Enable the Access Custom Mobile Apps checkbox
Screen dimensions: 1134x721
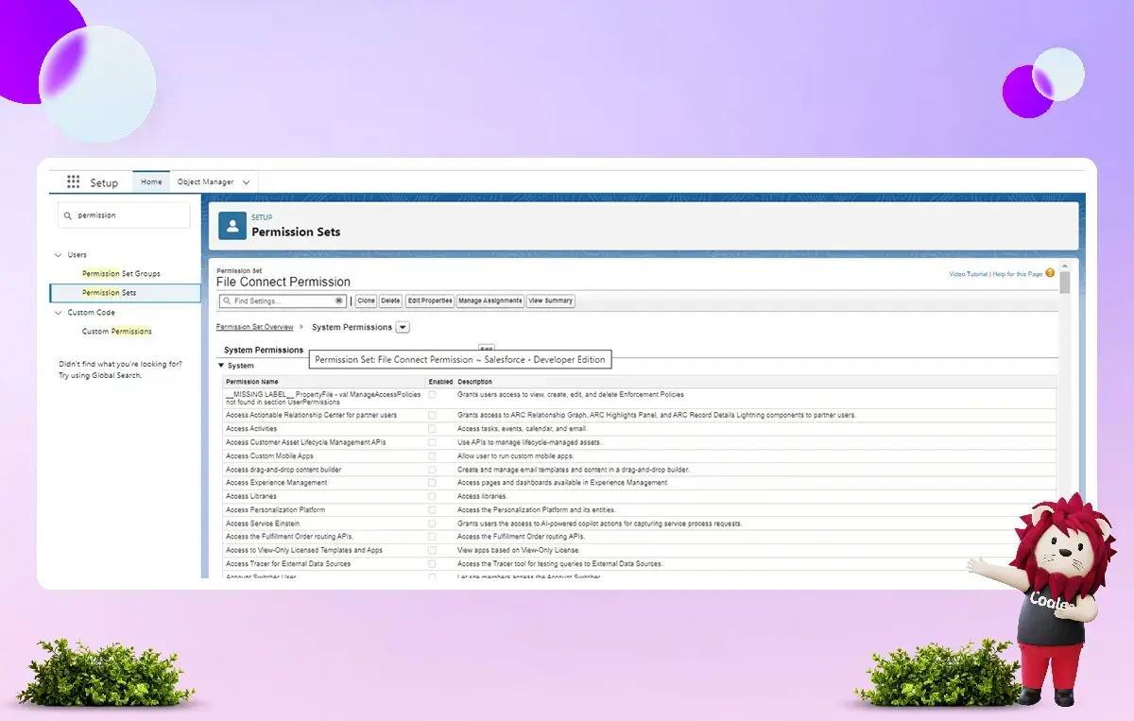click(432, 455)
